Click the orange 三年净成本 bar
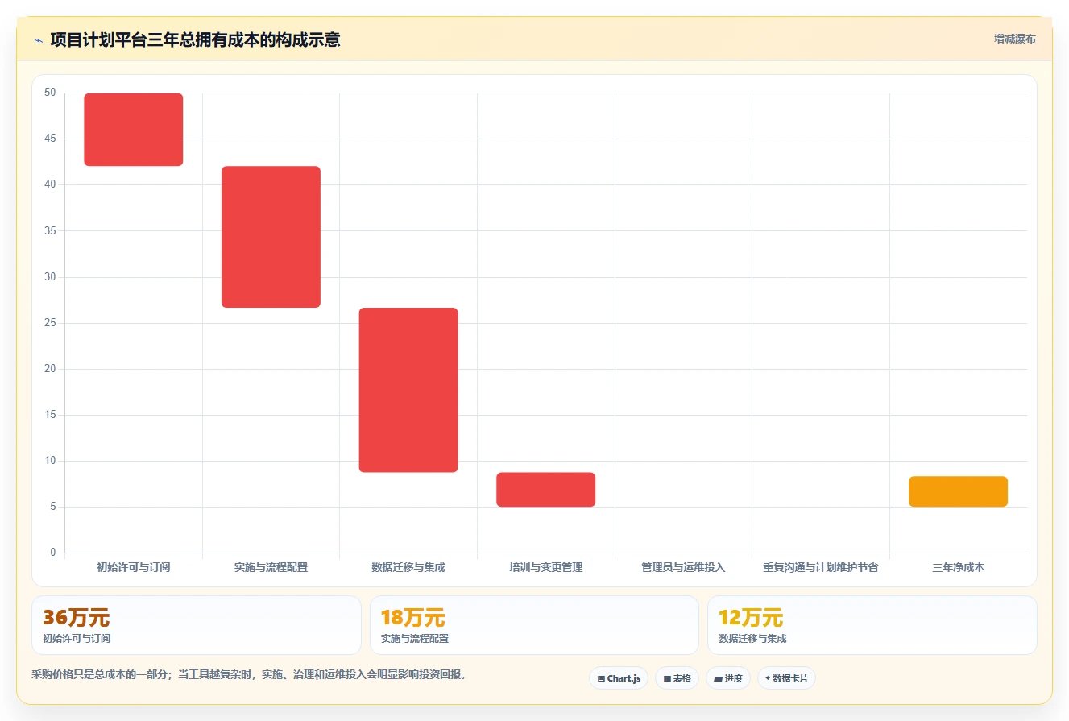Viewport: 1069px width, 721px height. coord(958,491)
